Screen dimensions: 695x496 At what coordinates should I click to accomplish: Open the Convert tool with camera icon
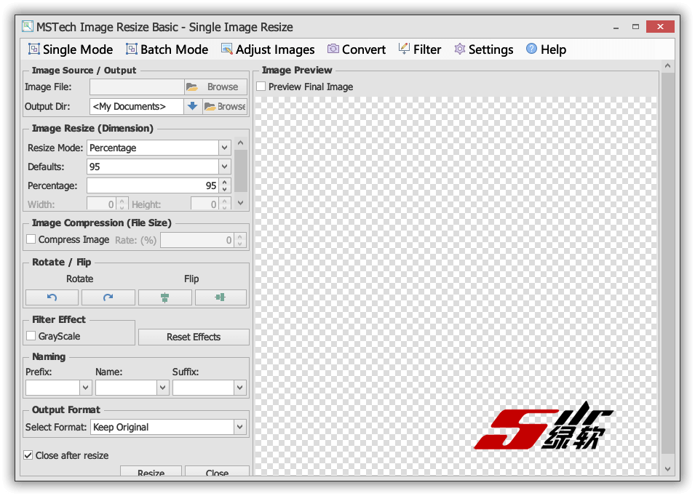point(356,49)
